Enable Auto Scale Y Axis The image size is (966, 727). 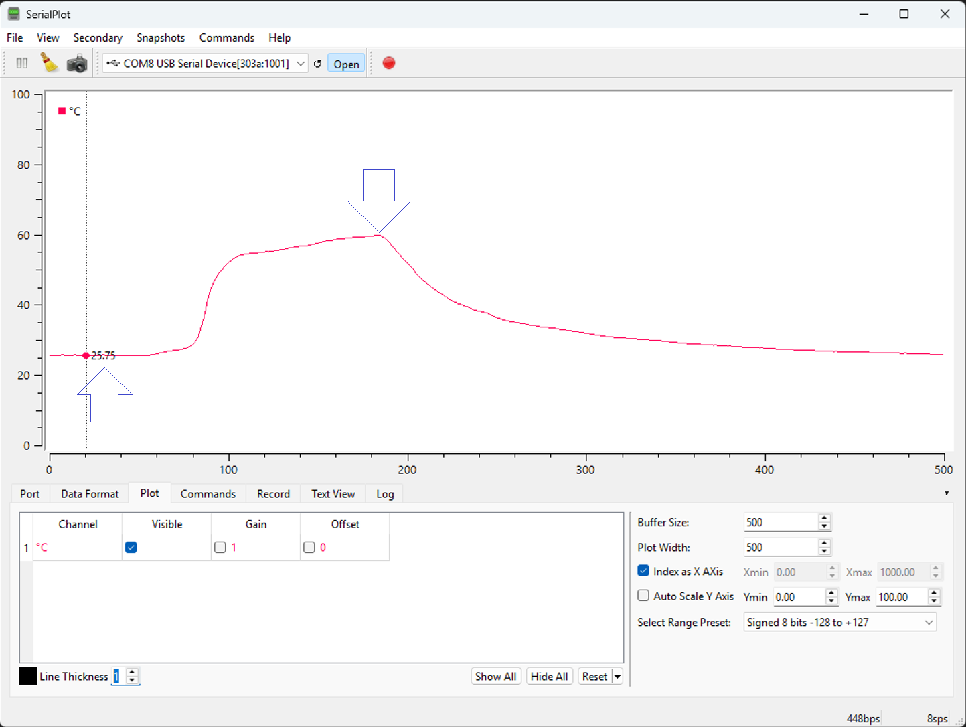click(643, 595)
